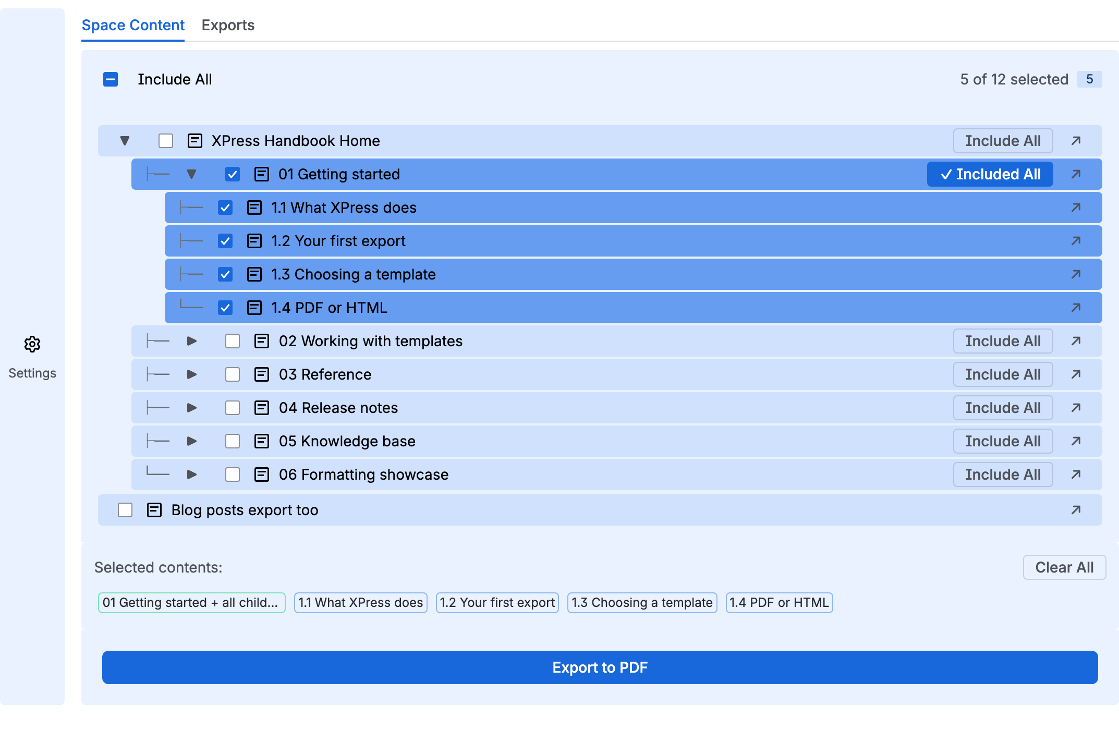Toggle the top Include All master checkbox
The height and width of the screenshot is (730, 1119).
pos(111,79)
